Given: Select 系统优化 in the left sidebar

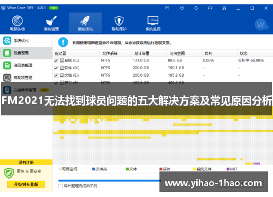Looking at the screenshot, I should point(26,41).
